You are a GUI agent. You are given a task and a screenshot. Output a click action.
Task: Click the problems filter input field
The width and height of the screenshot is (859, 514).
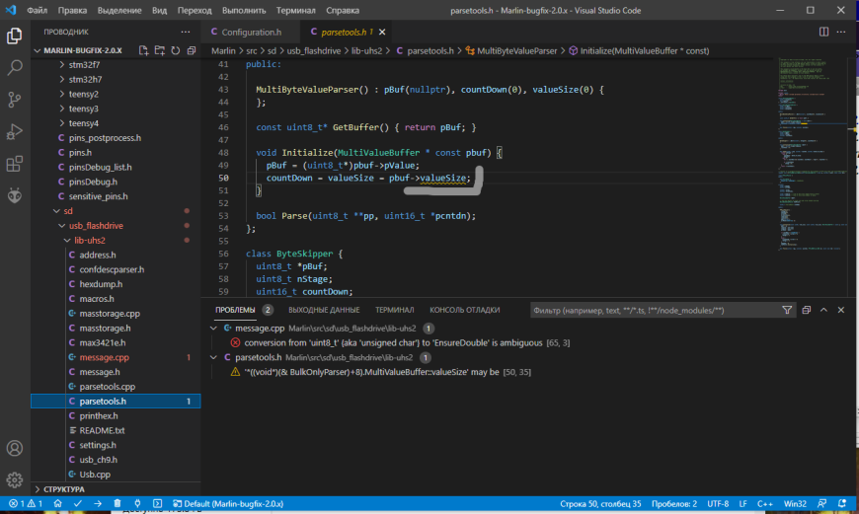(x=655, y=311)
